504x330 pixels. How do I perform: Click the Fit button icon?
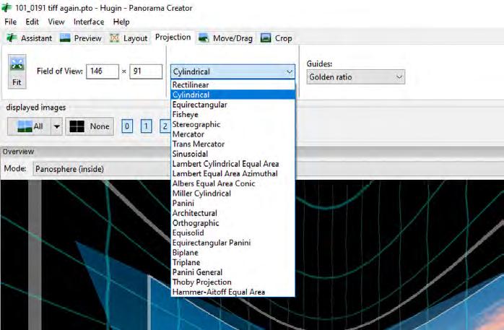tap(17, 64)
